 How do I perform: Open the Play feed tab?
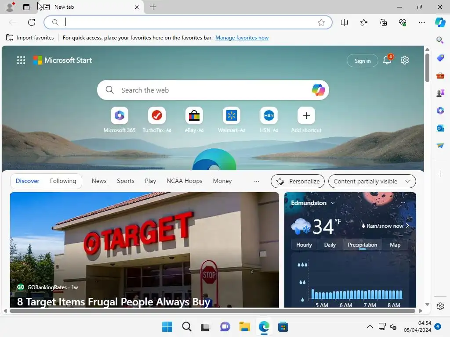[150, 181]
